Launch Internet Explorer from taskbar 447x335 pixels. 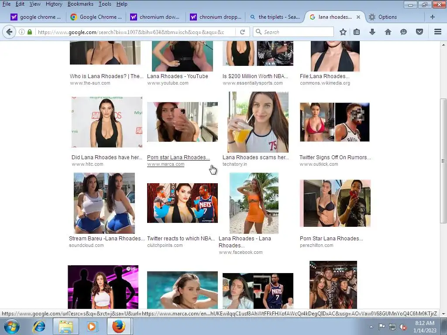coord(39,326)
